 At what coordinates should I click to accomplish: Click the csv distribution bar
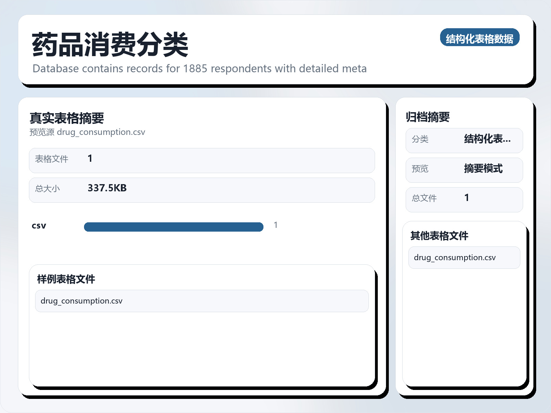tap(174, 227)
